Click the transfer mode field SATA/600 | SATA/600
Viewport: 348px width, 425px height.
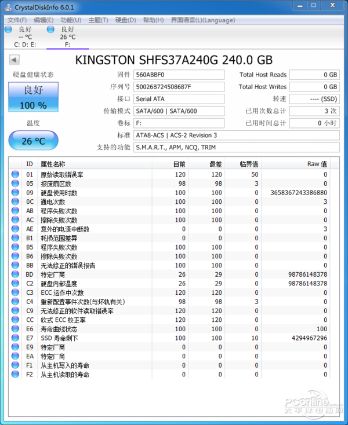click(179, 111)
